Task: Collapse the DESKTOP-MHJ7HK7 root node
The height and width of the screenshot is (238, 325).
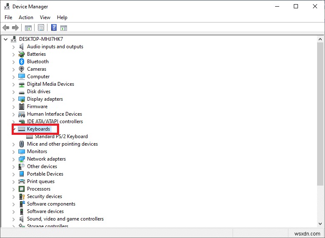Action: [6, 39]
